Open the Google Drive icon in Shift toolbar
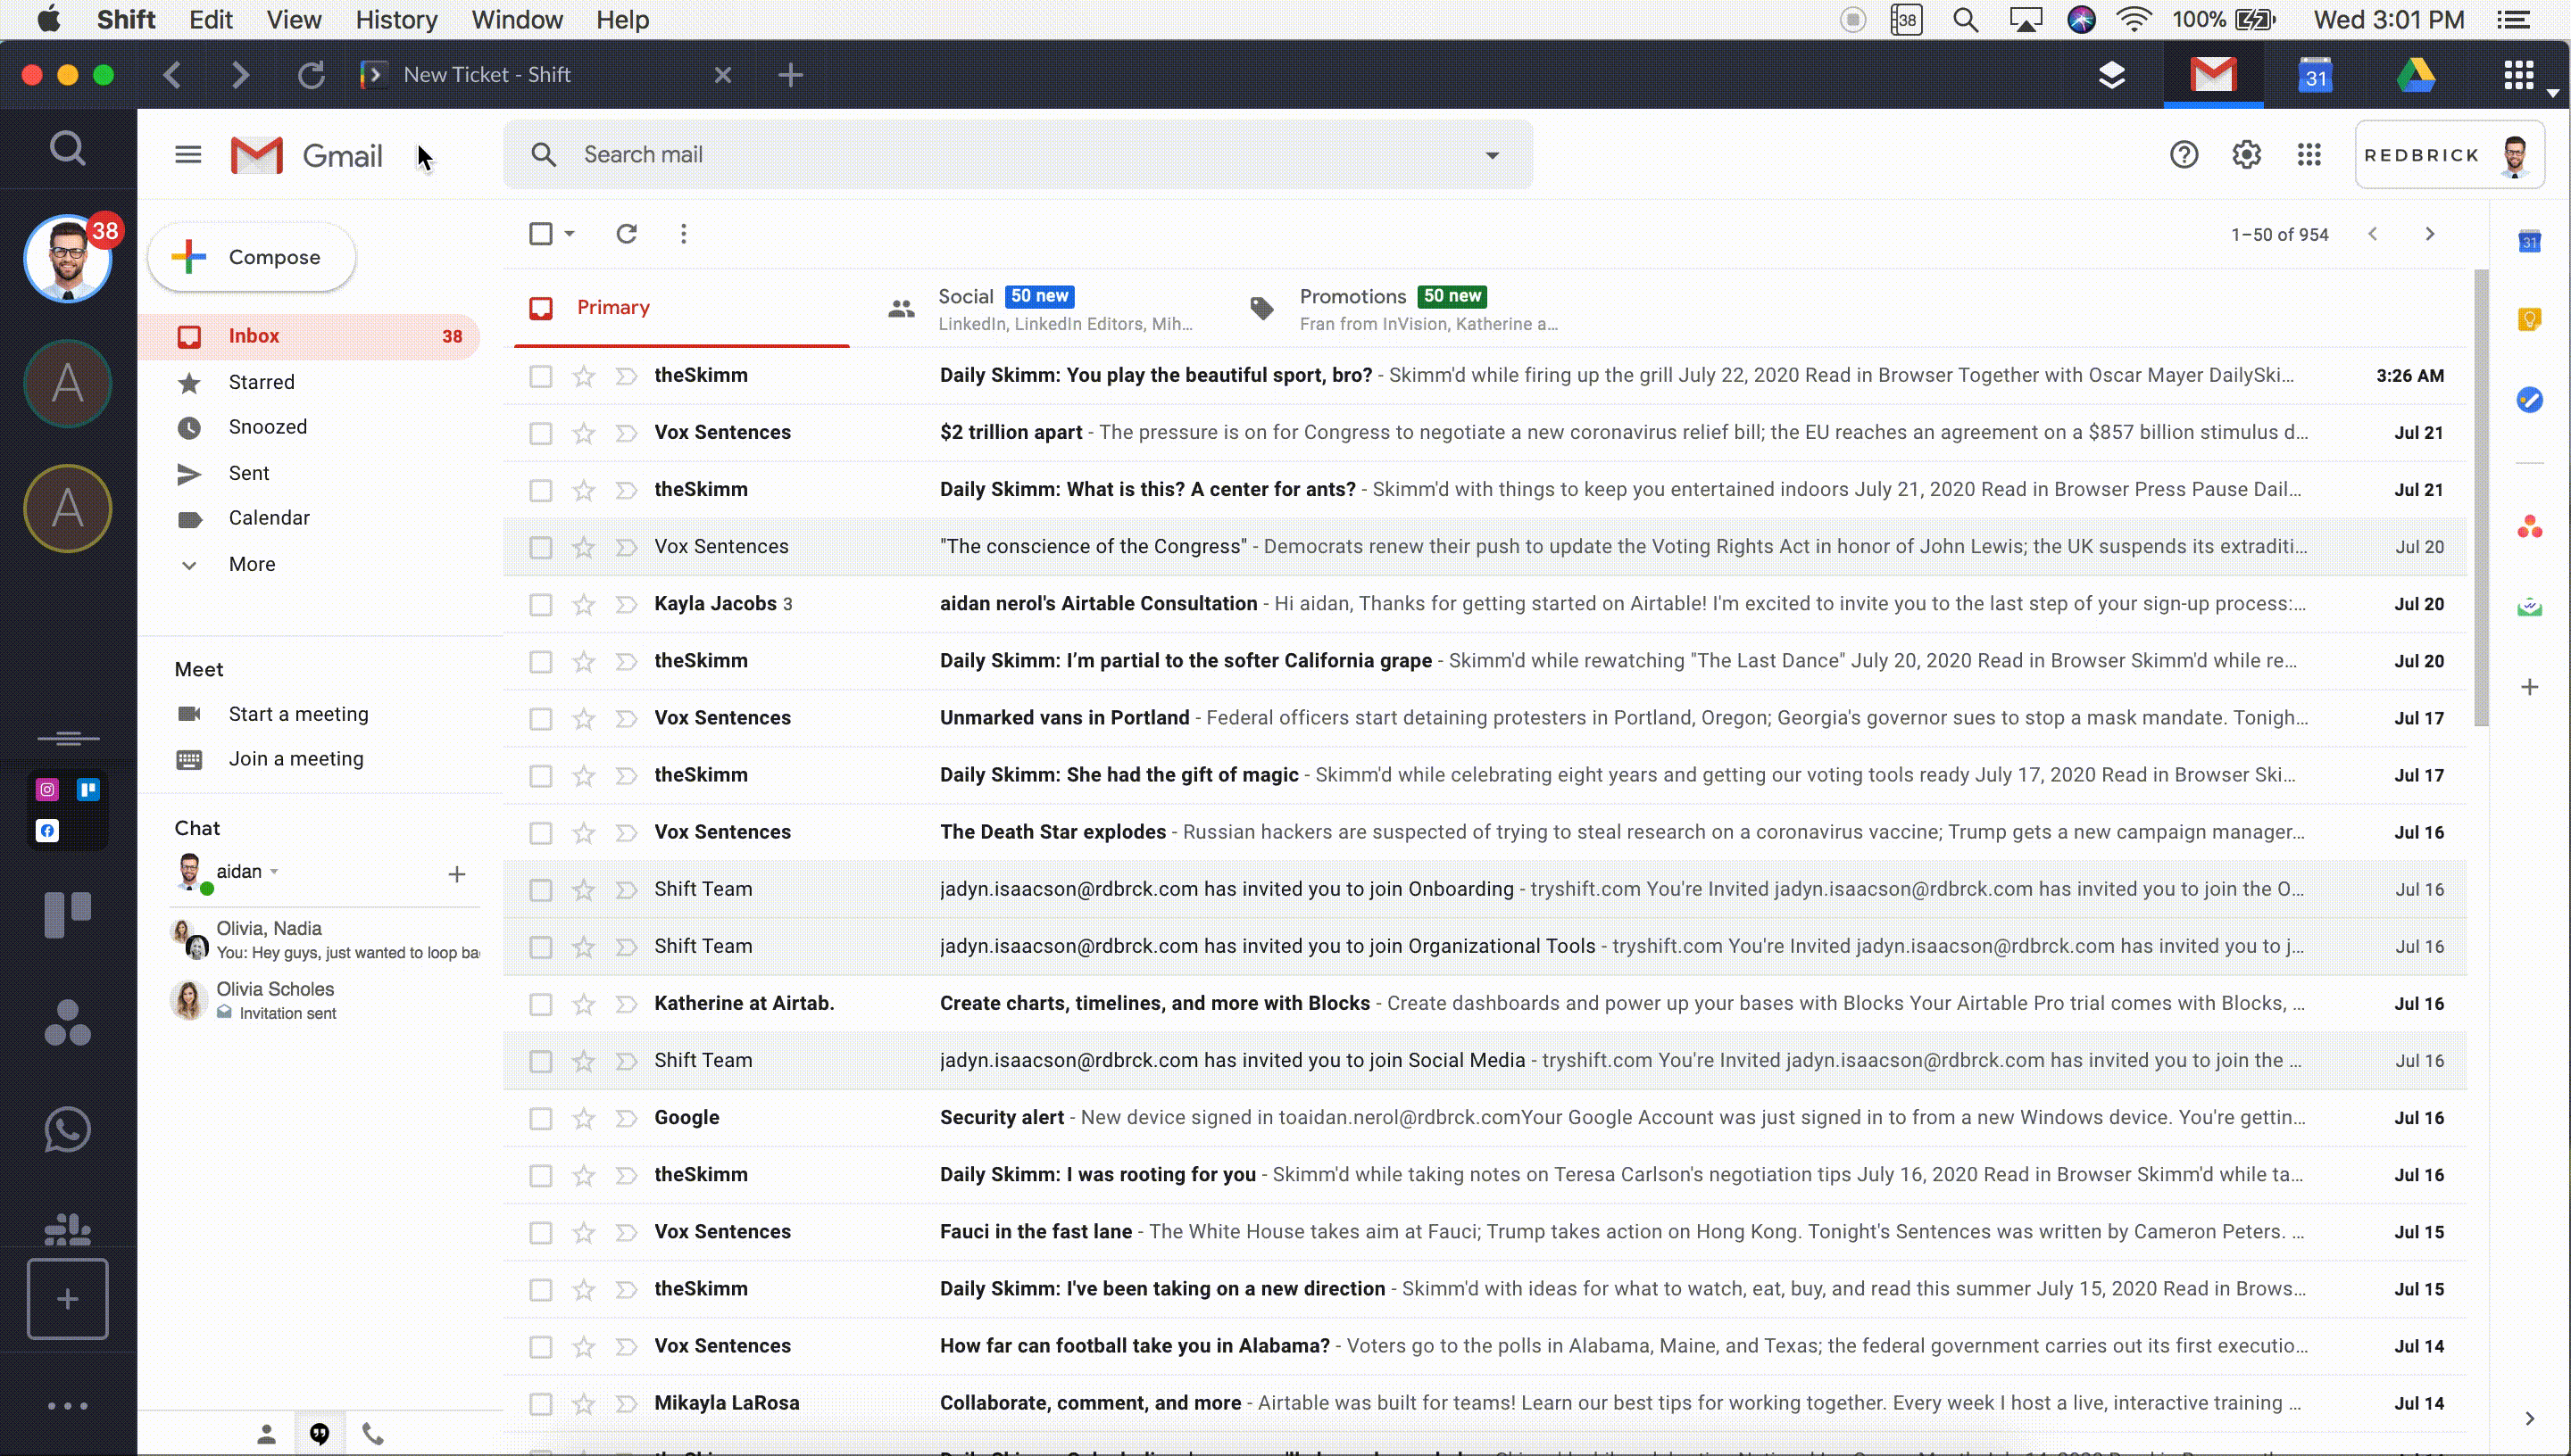2571x1456 pixels. 2416,75
